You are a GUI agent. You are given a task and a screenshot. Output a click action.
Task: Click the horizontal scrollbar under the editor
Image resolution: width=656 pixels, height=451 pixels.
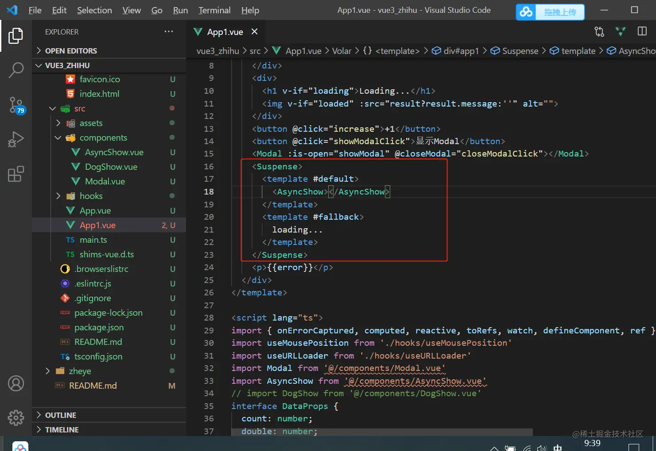point(382,432)
